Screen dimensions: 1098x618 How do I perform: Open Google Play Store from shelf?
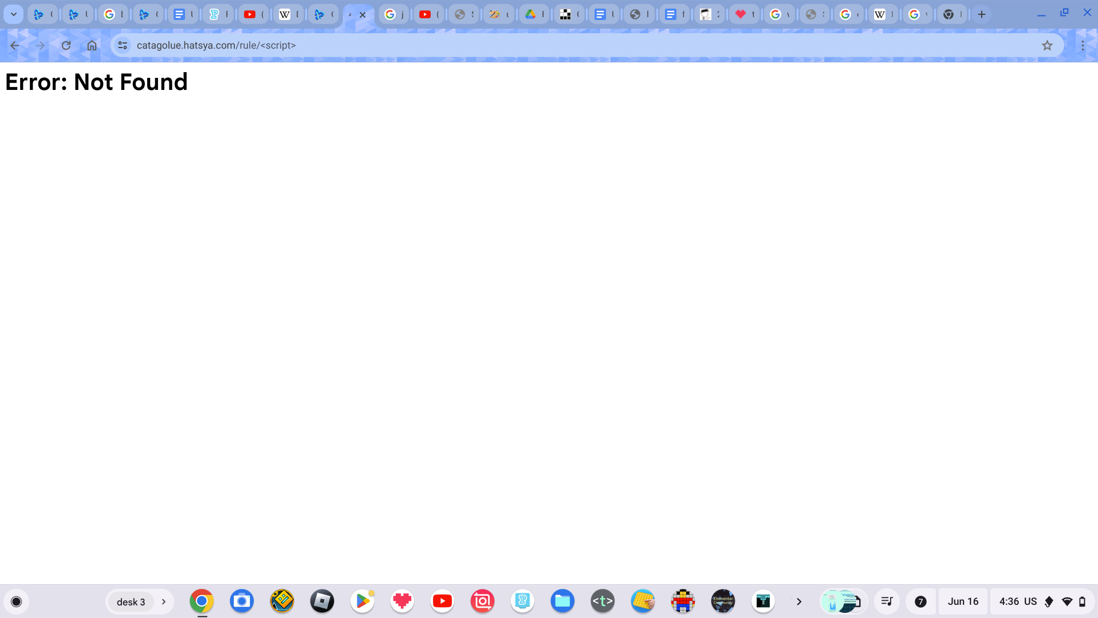coord(362,601)
